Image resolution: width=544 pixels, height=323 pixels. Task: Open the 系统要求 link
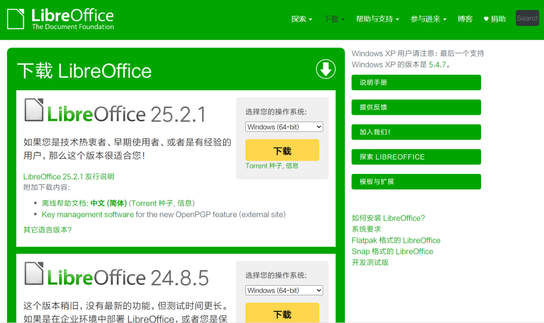coord(366,229)
